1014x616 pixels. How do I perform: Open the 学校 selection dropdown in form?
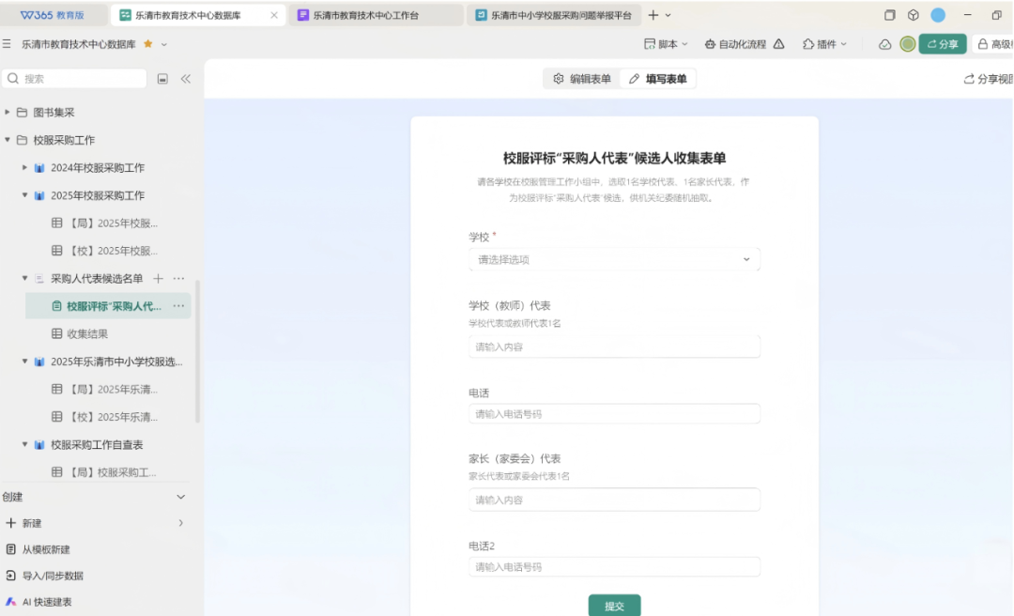pos(613,259)
